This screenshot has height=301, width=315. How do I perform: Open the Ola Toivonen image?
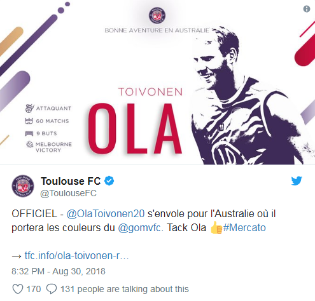point(157,82)
